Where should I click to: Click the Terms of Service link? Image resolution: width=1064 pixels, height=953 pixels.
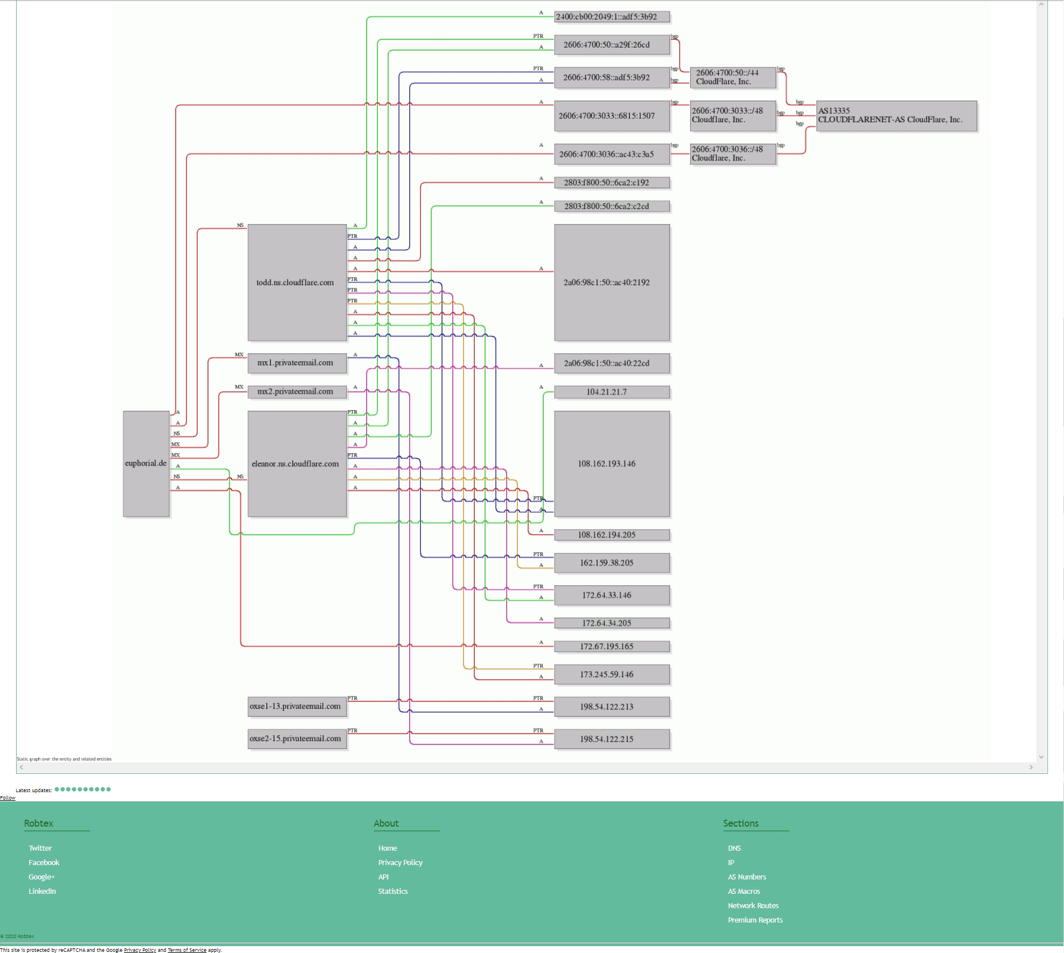(187, 950)
